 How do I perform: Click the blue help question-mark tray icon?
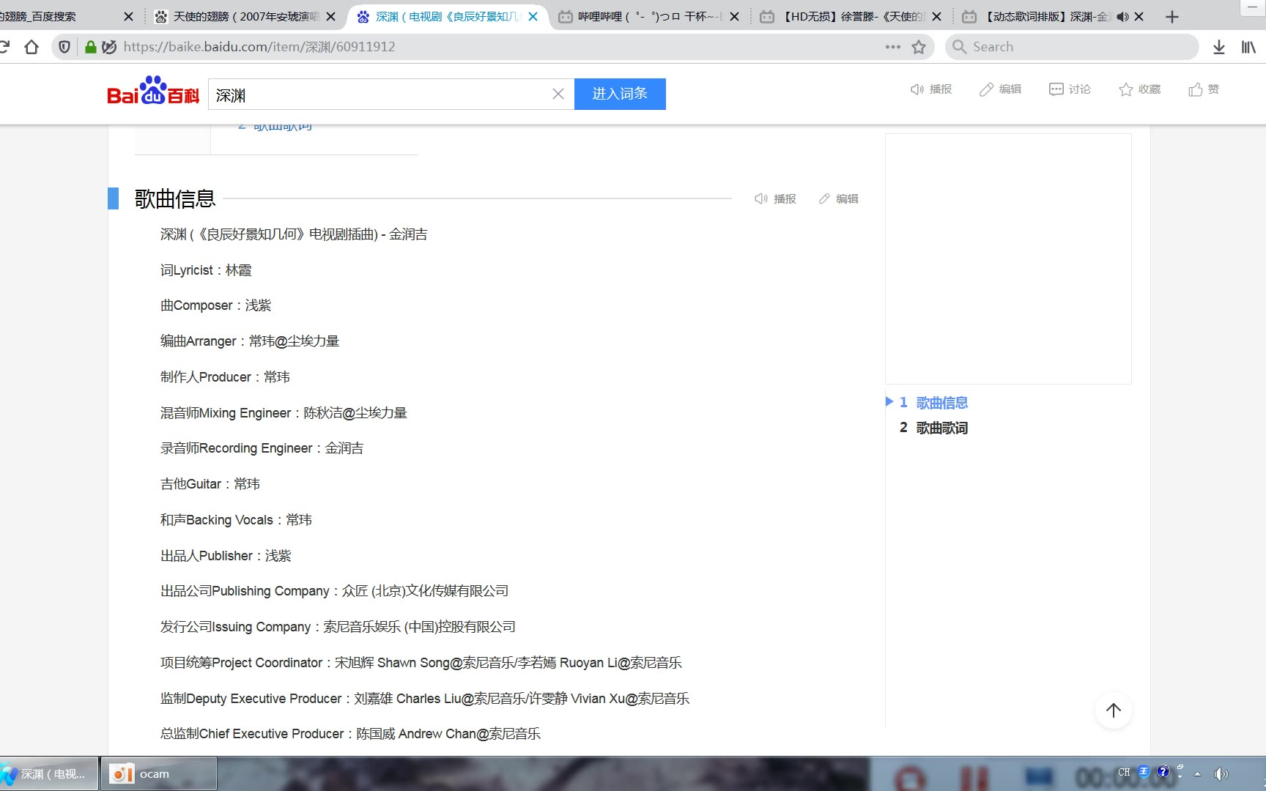tap(1163, 771)
